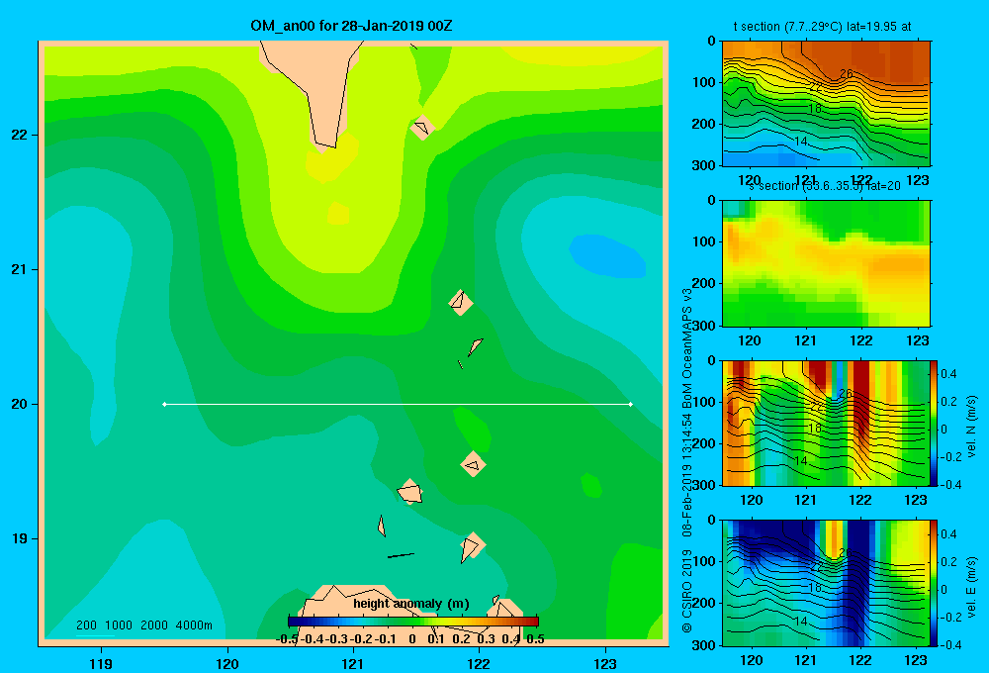Click the map title "OM_an00 for 28-Jan-2019 00Z"
This screenshot has height=673, width=989.
351,26
